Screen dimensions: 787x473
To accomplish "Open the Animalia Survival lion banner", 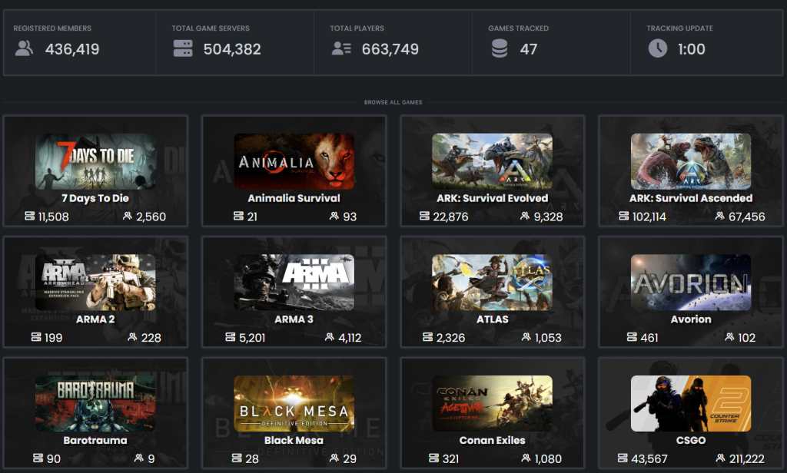I will pos(294,161).
